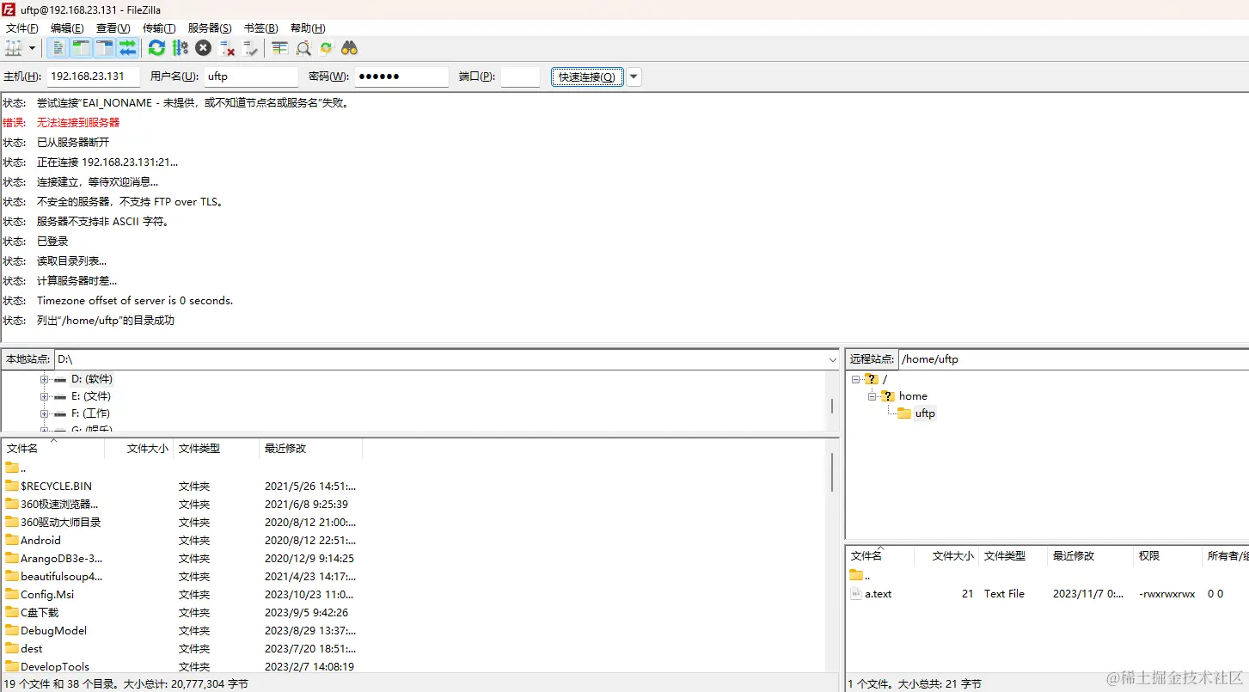The image size is (1249, 692).
Task: Toggle remote directory tree display
Action: (104, 48)
